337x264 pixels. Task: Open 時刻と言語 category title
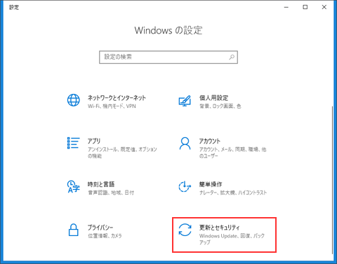coord(101,184)
